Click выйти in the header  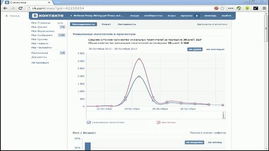pyautogui.click(x=226, y=16)
